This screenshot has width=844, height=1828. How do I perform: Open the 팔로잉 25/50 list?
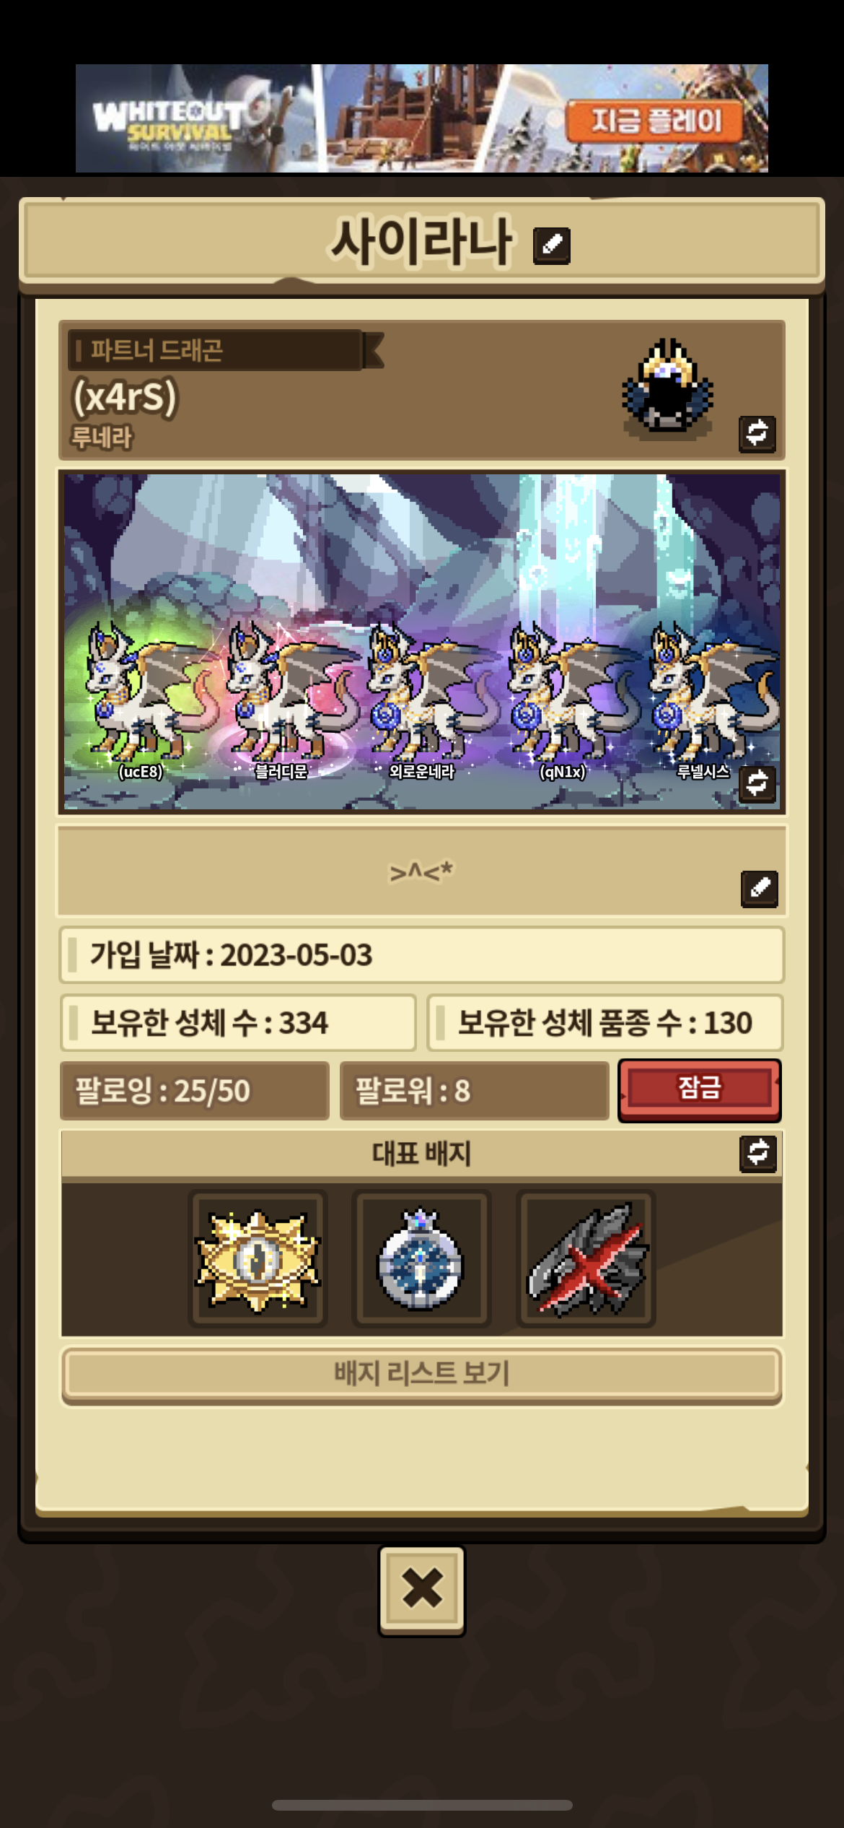pos(195,1091)
